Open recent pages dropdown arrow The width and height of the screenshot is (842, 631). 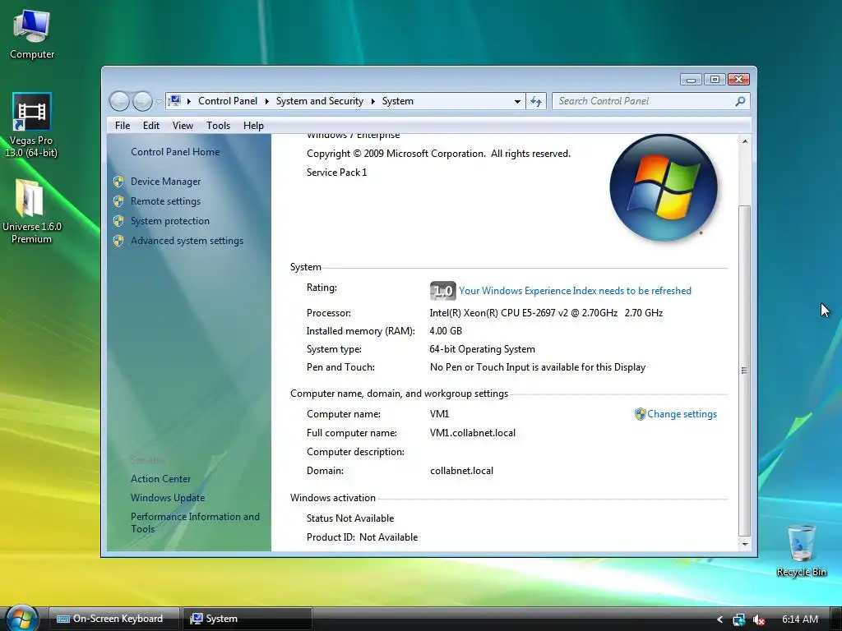pos(159,101)
